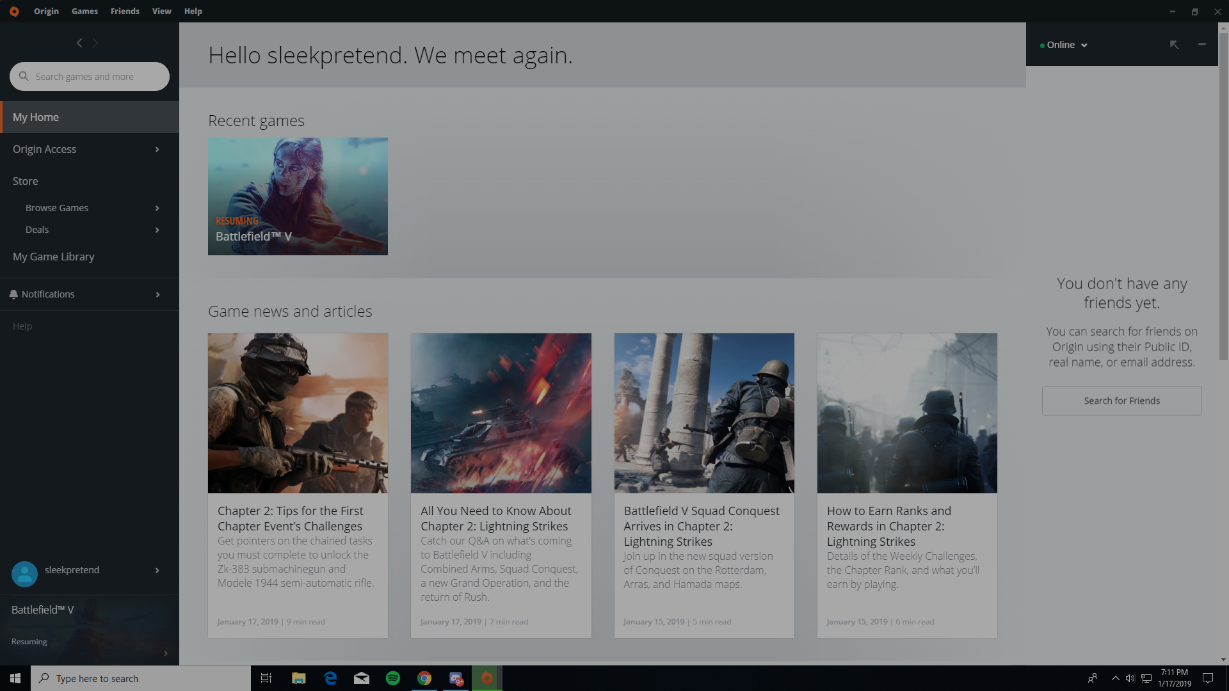Click "January 15, 2019 | 5 min read" text
The height and width of the screenshot is (691, 1229).
[x=677, y=622]
